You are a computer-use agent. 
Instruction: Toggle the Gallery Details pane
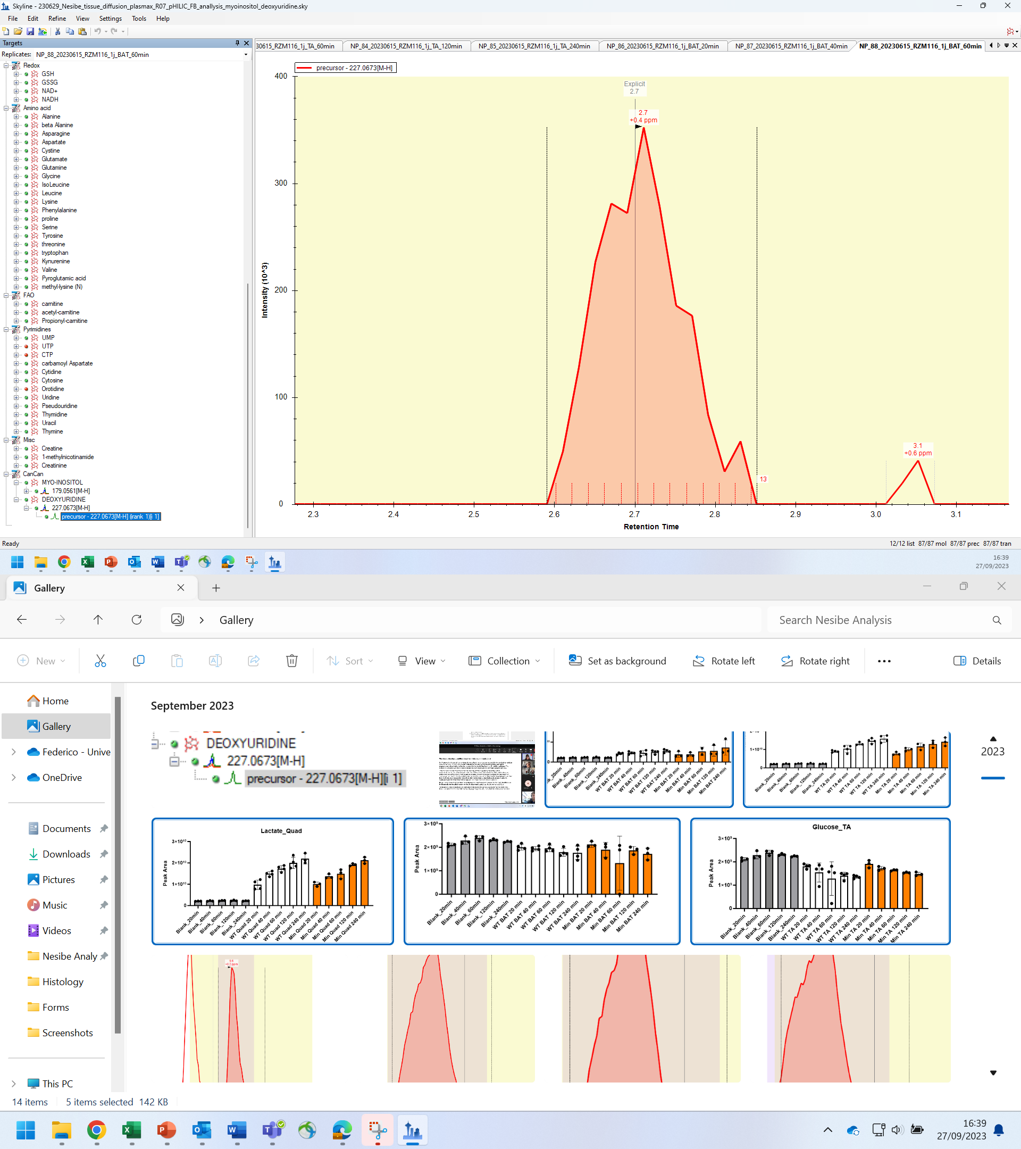[977, 661]
